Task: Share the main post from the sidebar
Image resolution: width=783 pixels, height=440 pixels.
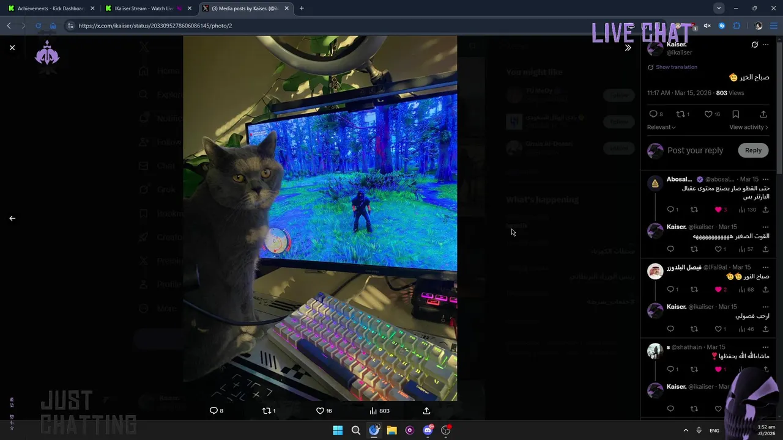Action: click(x=763, y=114)
